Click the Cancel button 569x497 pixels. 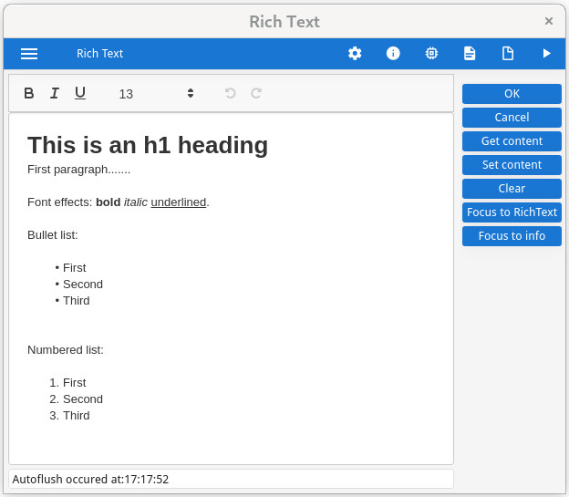pos(512,118)
